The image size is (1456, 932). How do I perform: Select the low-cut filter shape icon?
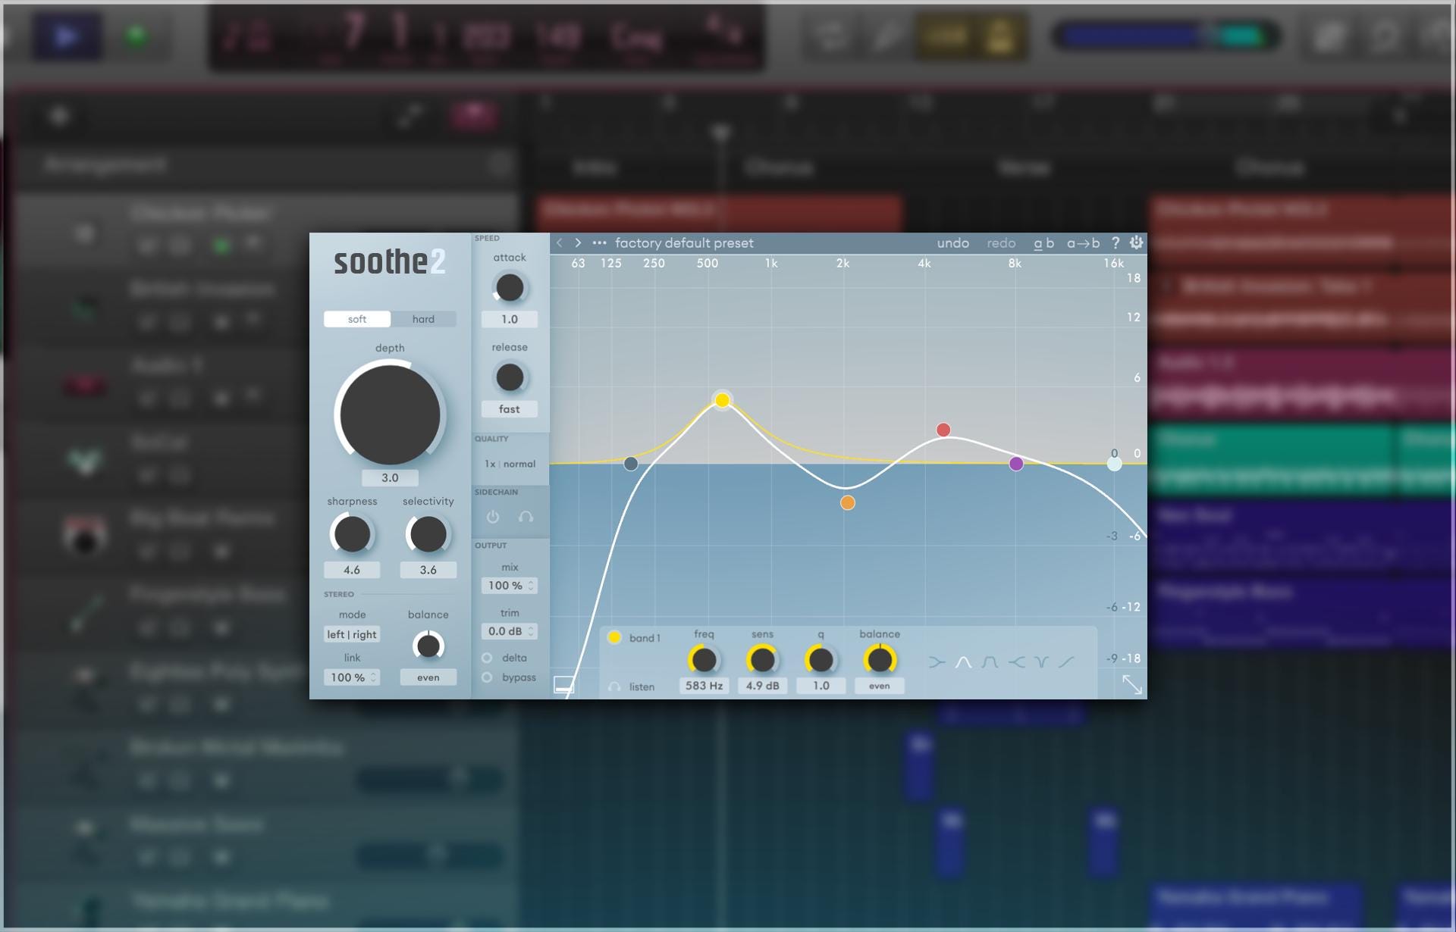[937, 662]
